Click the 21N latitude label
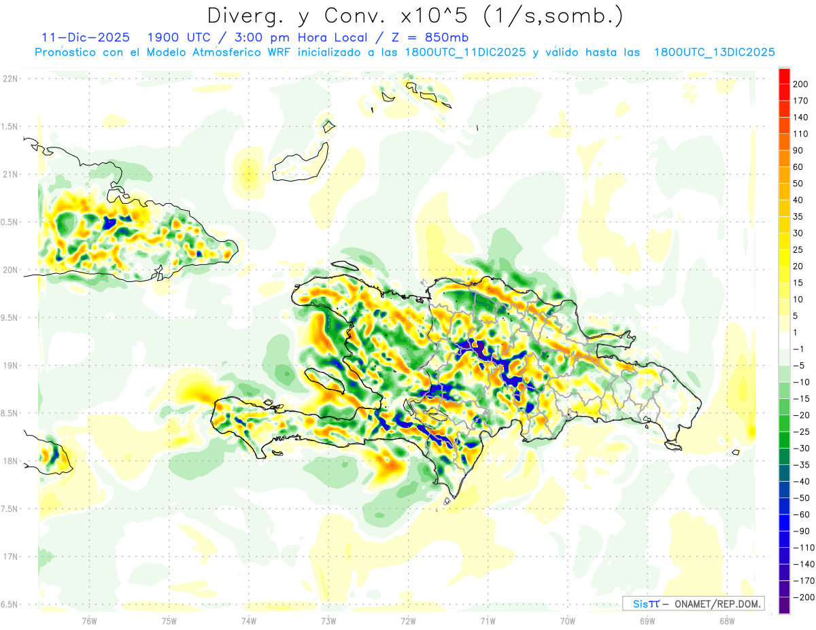The width and height of the screenshot is (816, 630). [12, 174]
